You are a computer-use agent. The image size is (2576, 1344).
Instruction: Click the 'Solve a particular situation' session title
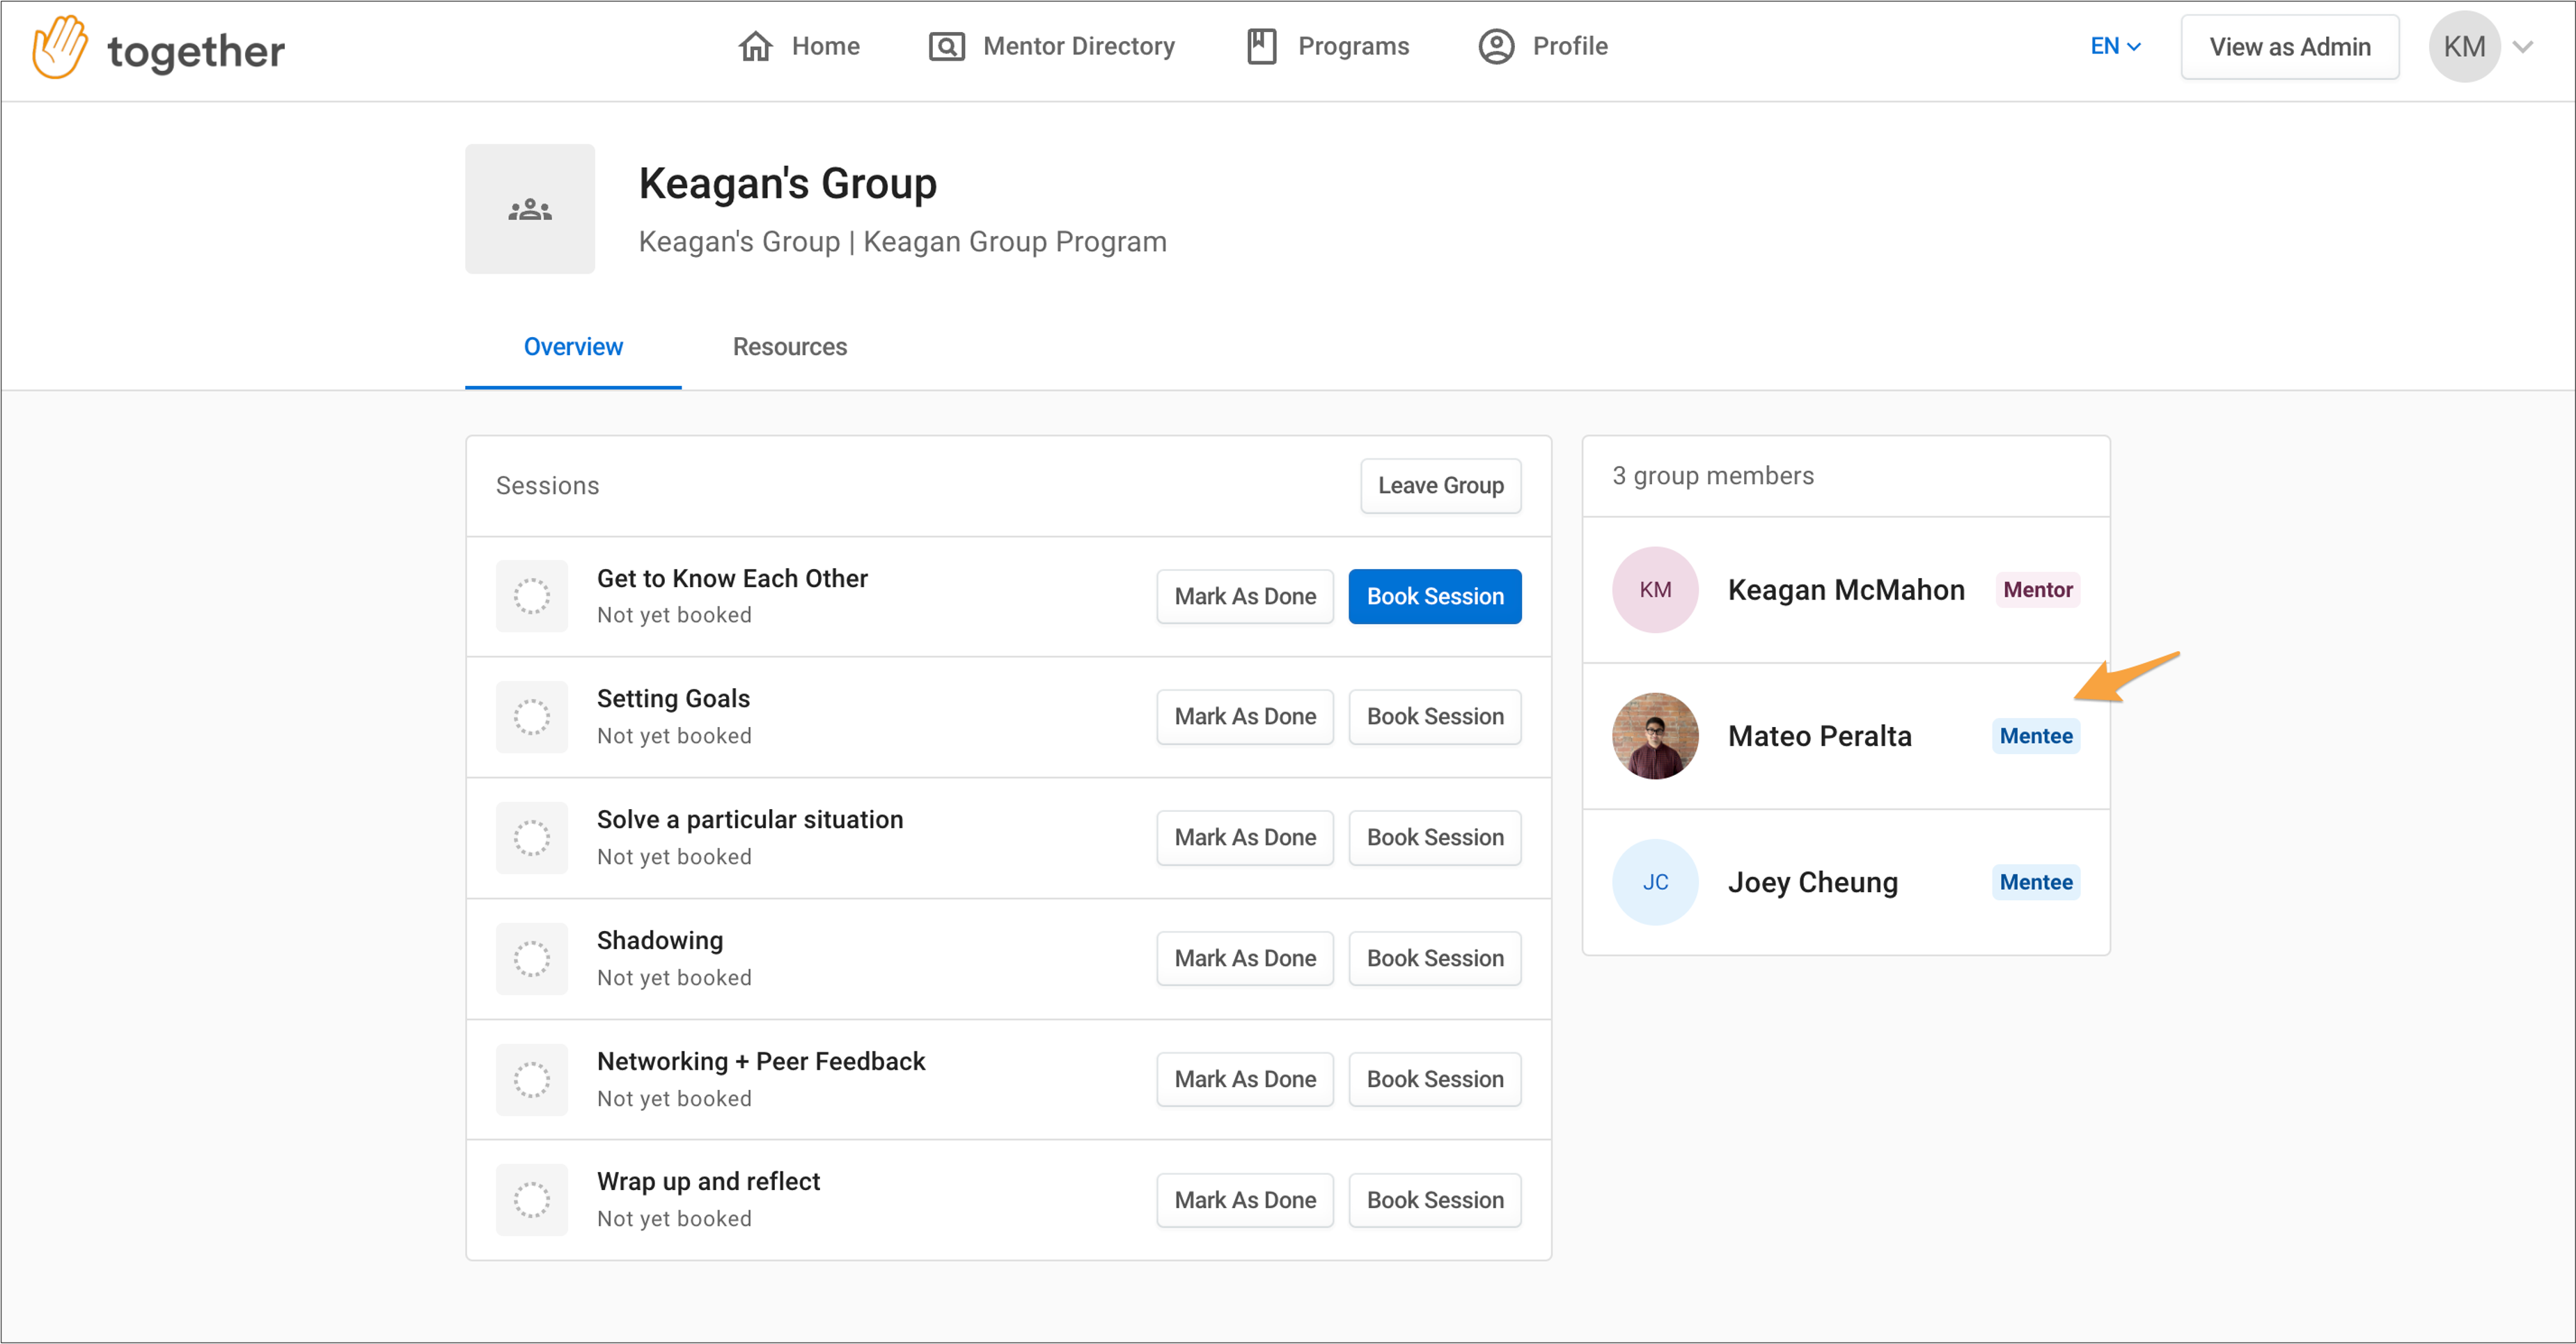750,820
